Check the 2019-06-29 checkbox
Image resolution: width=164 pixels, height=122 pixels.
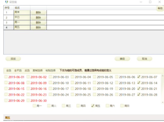point(6,100)
